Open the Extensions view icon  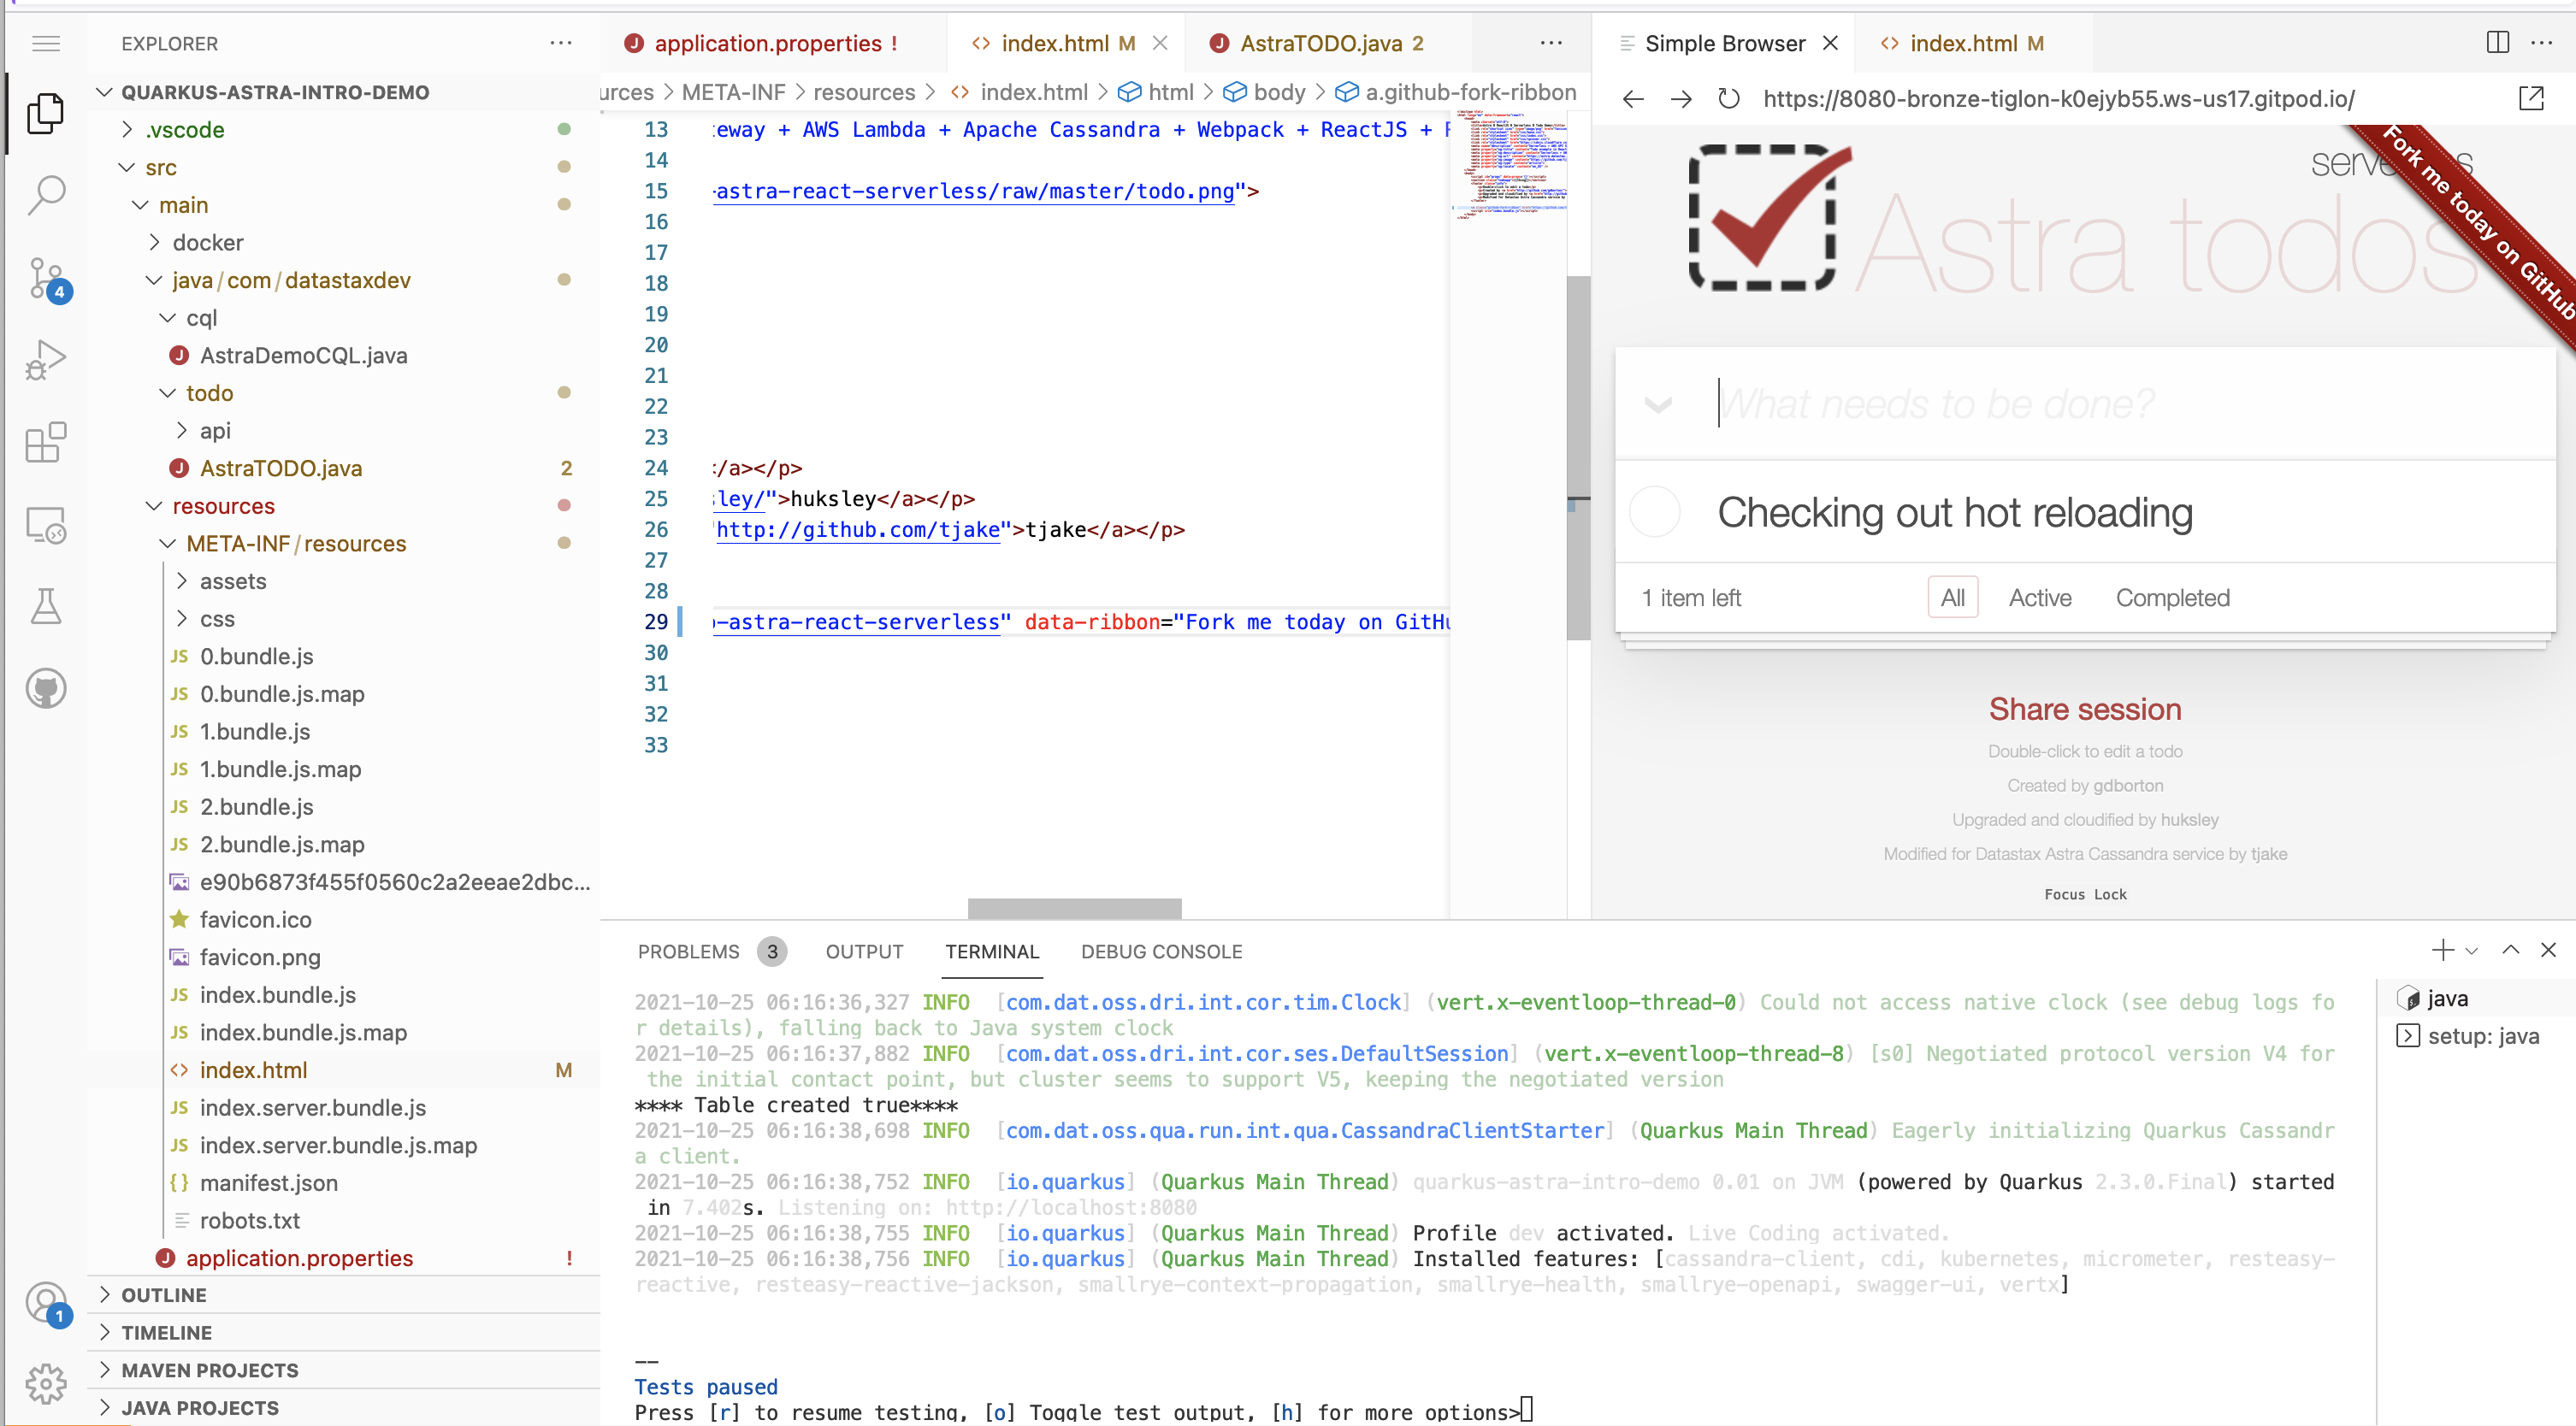[x=46, y=442]
